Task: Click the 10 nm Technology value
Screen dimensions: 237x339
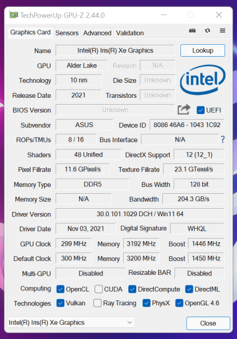Action: [x=78, y=80]
